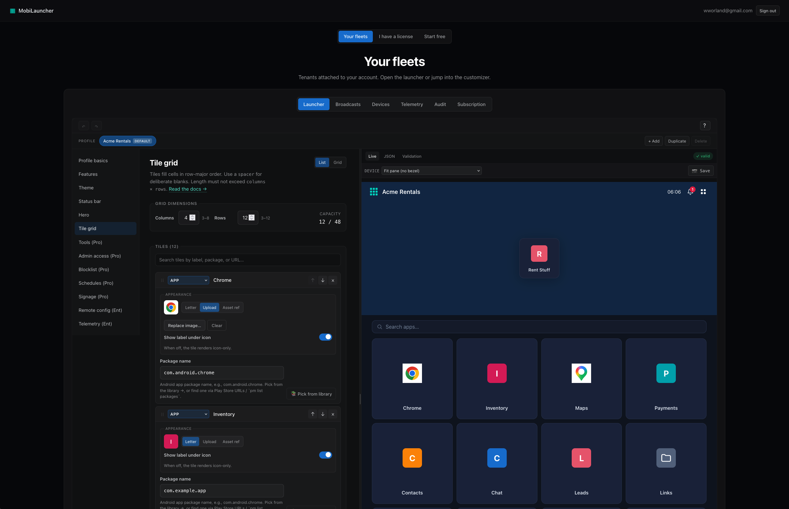This screenshot has width=789, height=509.
Task: Open the Rent Stuff hero tile
Action: tap(539, 258)
